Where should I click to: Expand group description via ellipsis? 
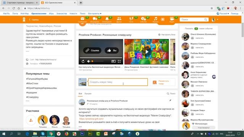pos(27,51)
